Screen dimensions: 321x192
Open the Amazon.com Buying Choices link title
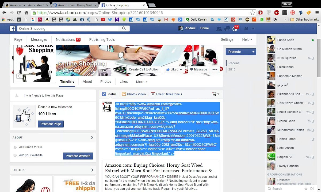pos(160,168)
